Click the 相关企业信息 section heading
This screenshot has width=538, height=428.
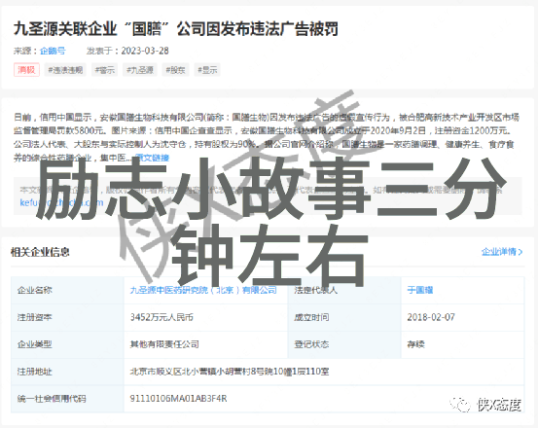[x=40, y=252]
